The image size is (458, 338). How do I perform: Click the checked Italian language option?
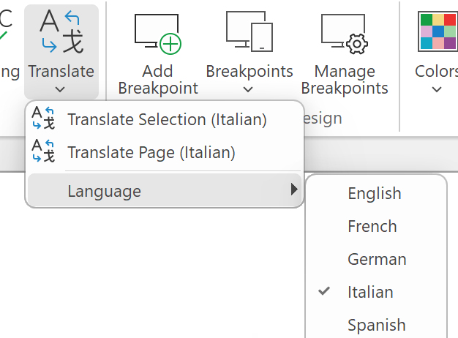point(370,292)
